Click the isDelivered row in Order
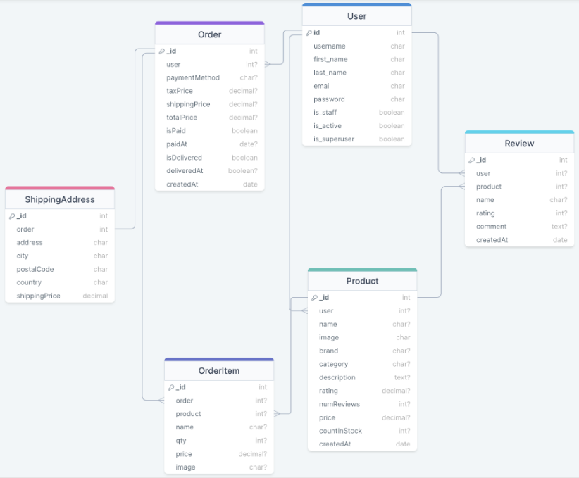Viewport: 579px width, 478px height. 210,158
